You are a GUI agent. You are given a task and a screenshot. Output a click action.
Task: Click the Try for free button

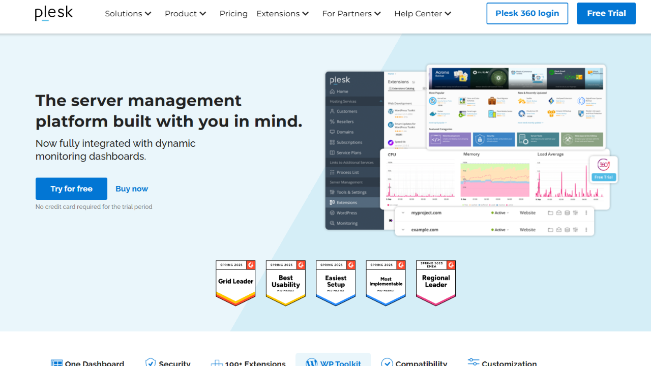coord(71,189)
